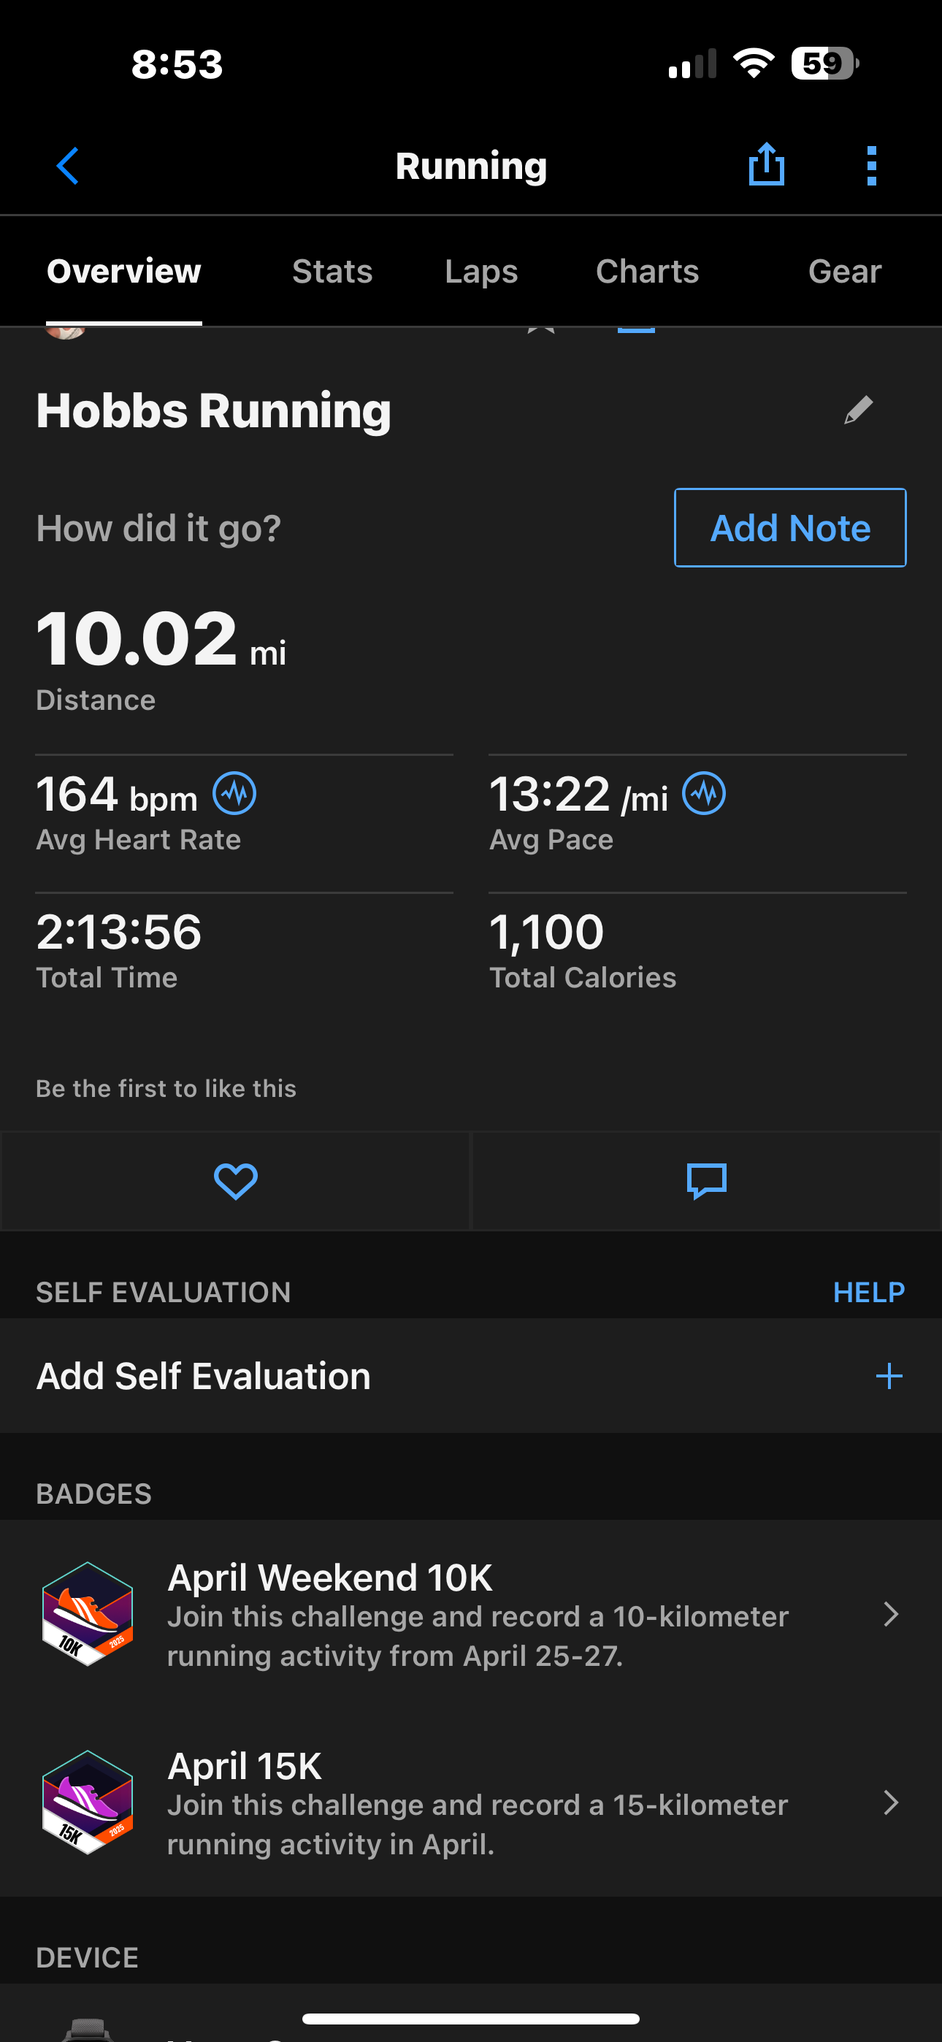Tap the plus icon for self evaluation

(889, 1376)
